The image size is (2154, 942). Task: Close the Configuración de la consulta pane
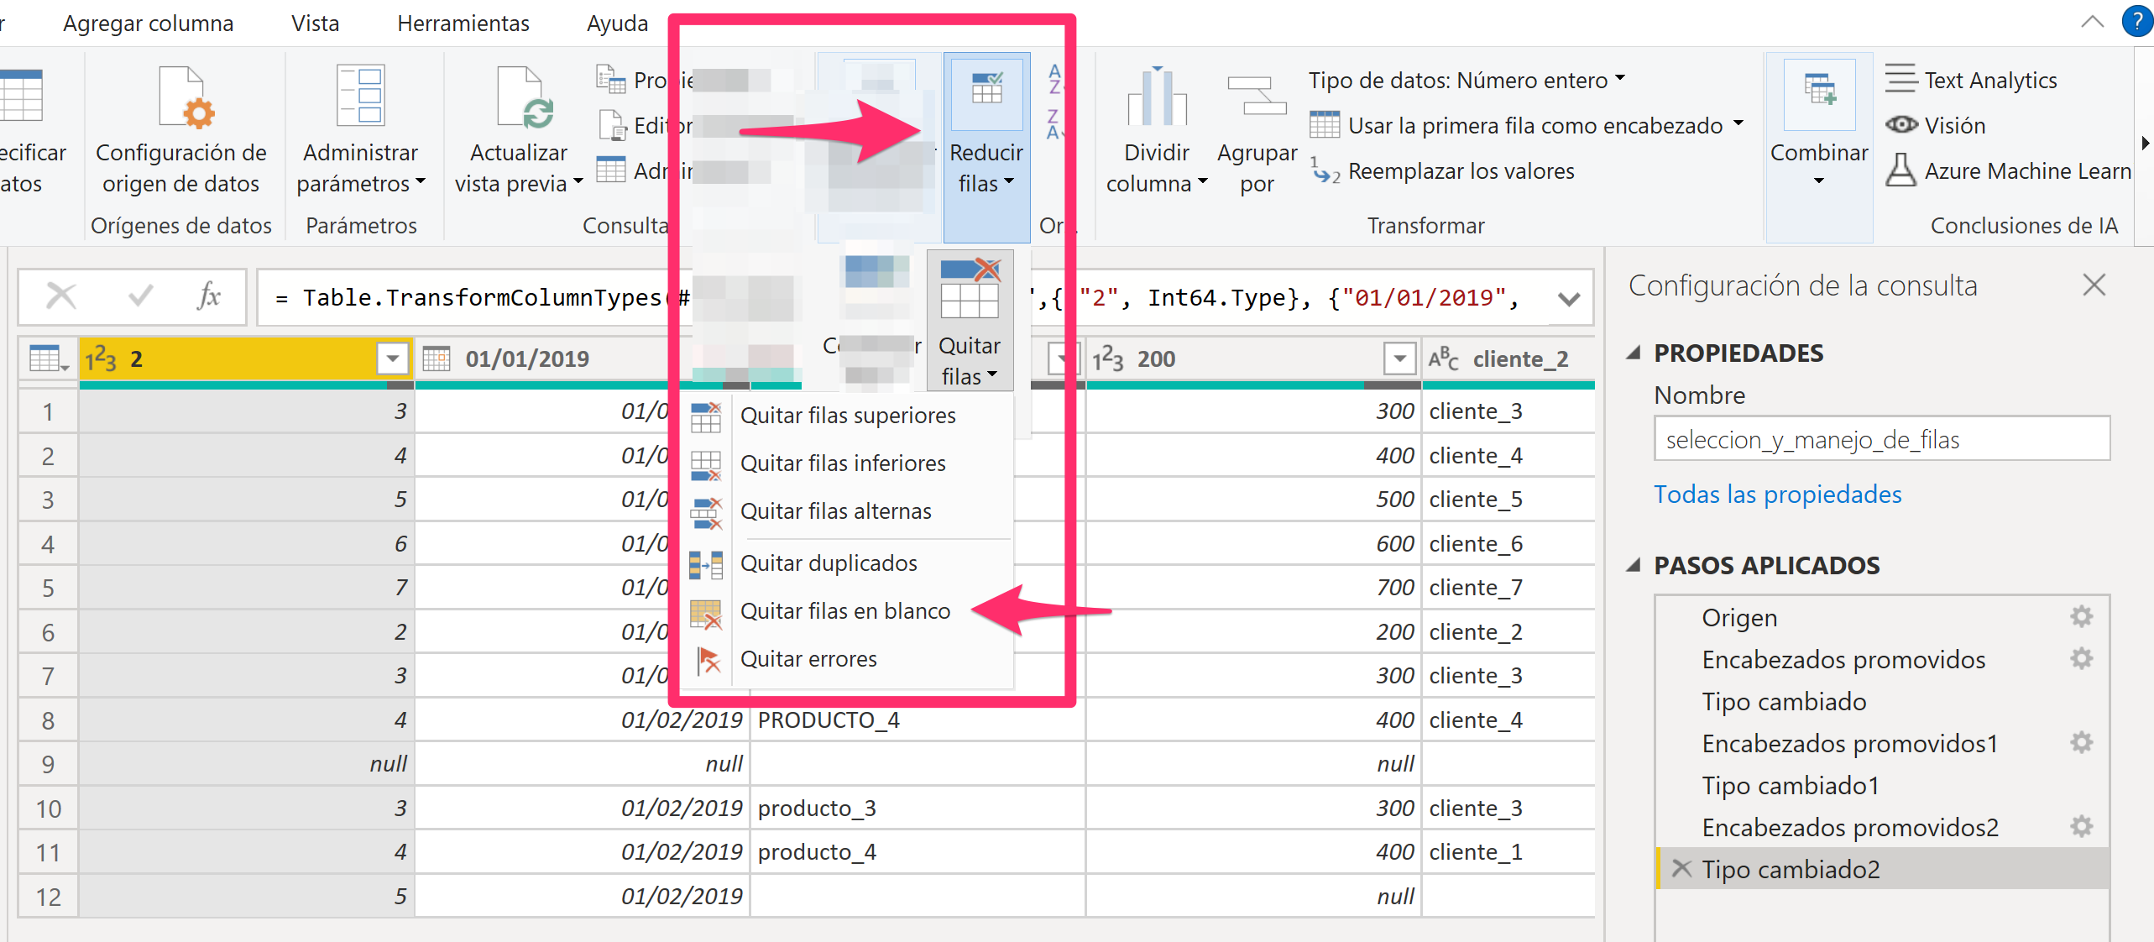coord(2094,285)
